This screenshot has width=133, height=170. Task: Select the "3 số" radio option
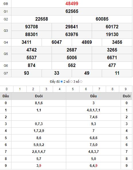(81, 82)
